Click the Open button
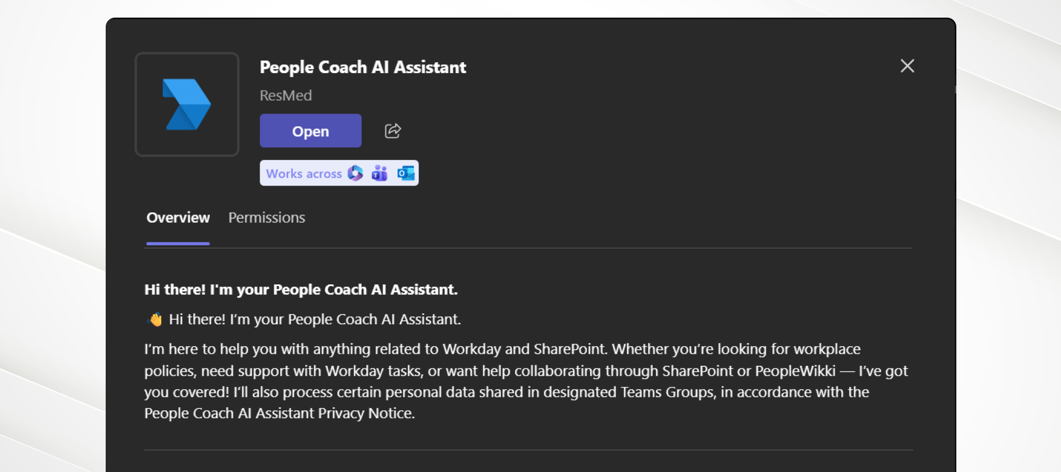1061x472 pixels. [x=310, y=131]
